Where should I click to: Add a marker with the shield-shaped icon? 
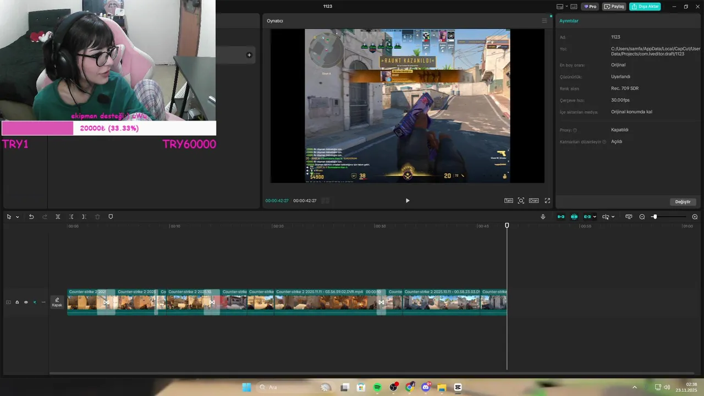pos(111,217)
